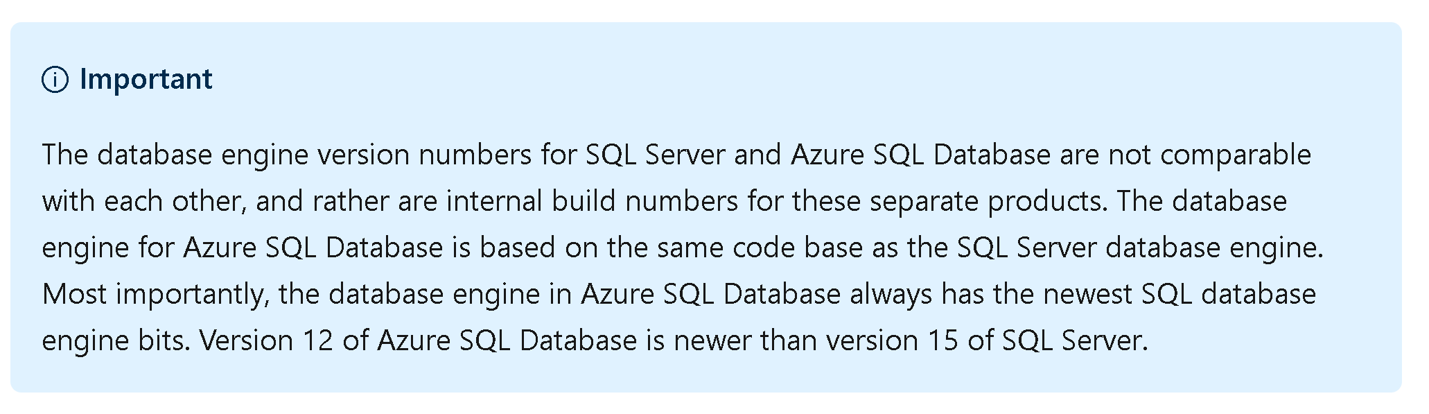Click "SQL Server database engine" ending line three
The image size is (1429, 414).
1139,248
